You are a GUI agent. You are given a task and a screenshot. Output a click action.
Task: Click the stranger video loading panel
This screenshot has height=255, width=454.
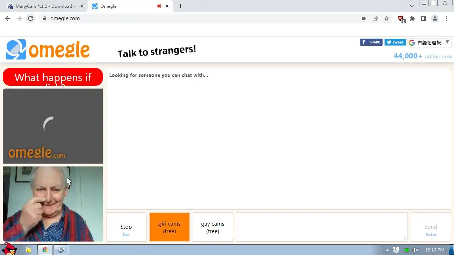coord(53,126)
